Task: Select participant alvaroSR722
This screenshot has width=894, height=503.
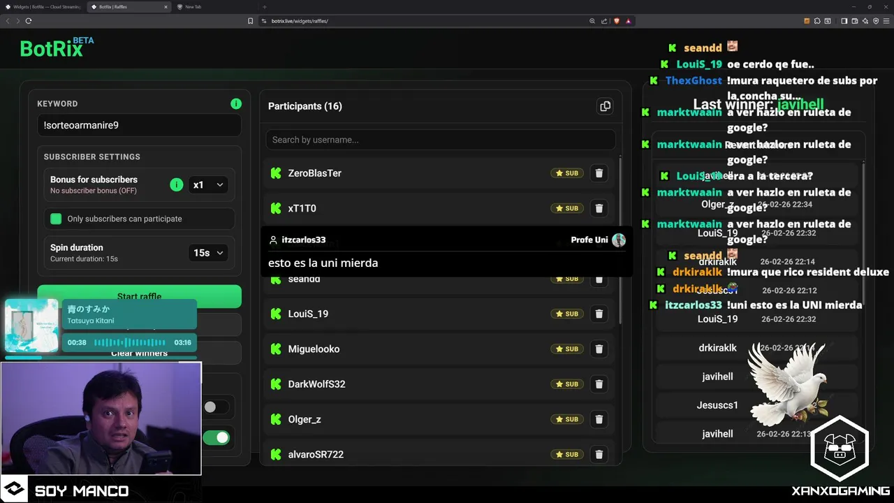Action: tap(316, 454)
